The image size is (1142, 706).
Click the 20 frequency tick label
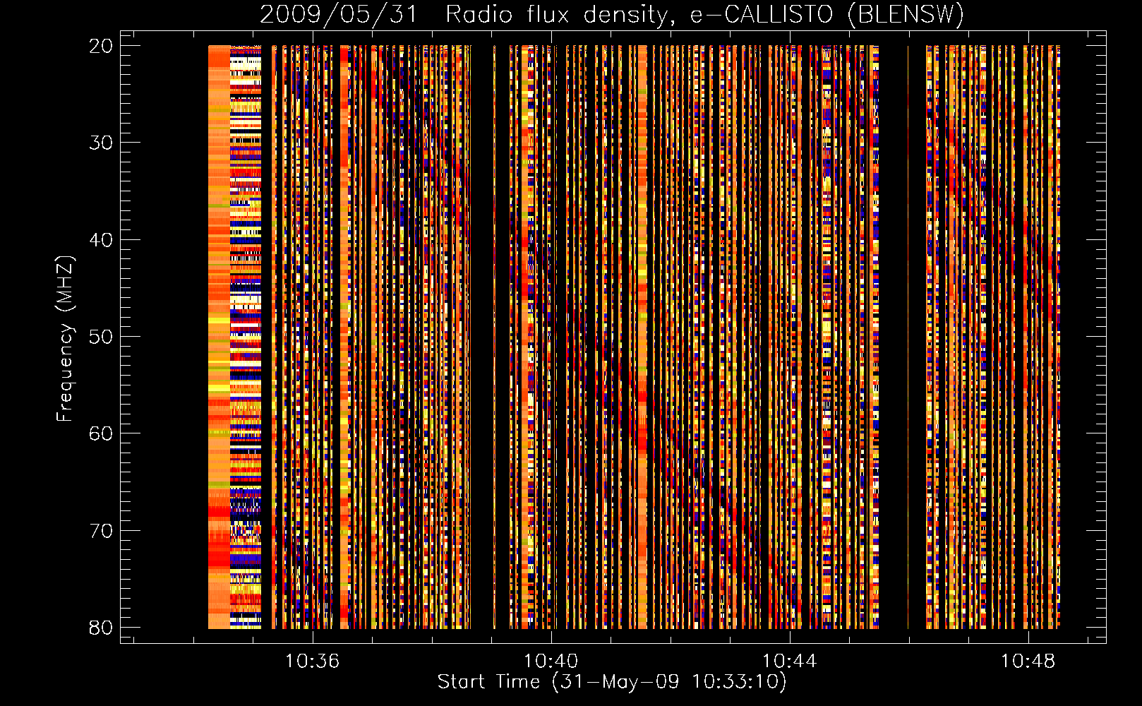[101, 45]
